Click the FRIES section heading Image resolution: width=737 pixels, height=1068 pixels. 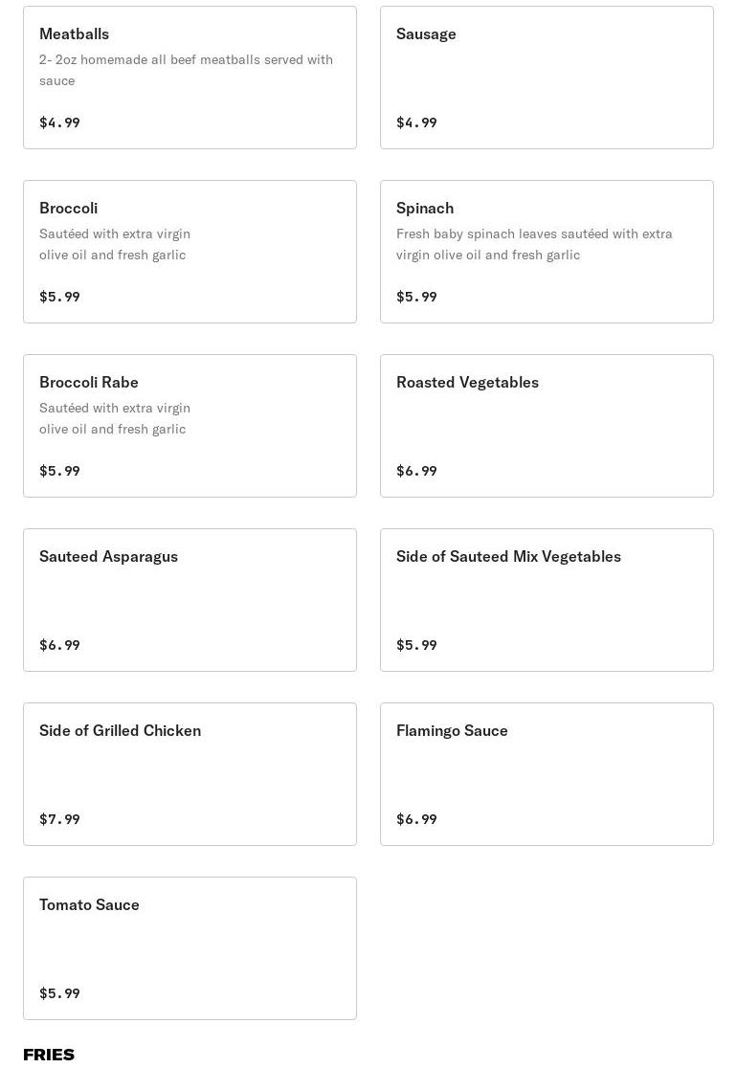point(49,1055)
